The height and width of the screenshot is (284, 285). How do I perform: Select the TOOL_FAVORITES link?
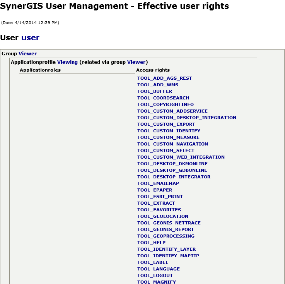(x=159, y=210)
